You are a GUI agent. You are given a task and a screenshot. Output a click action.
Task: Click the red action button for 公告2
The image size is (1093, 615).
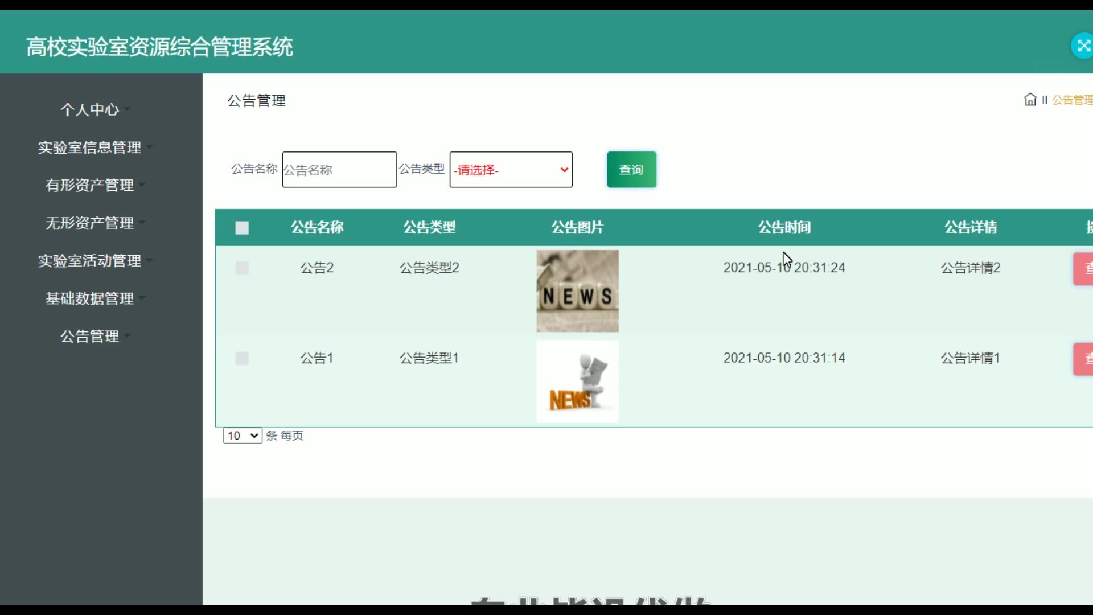pyautogui.click(x=1083, y=268)
